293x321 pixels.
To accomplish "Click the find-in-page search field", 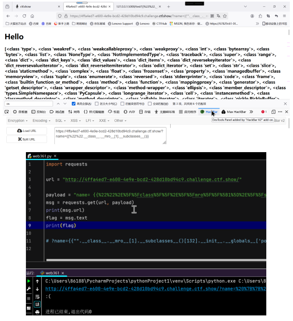I will click(x=29, y=104).
